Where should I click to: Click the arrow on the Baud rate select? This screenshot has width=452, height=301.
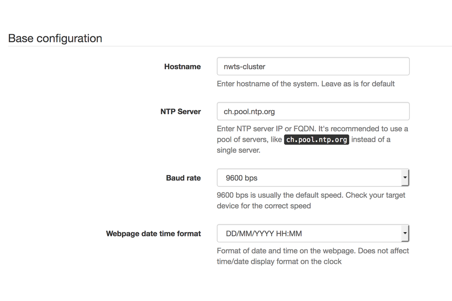click(x=405, y=178)
